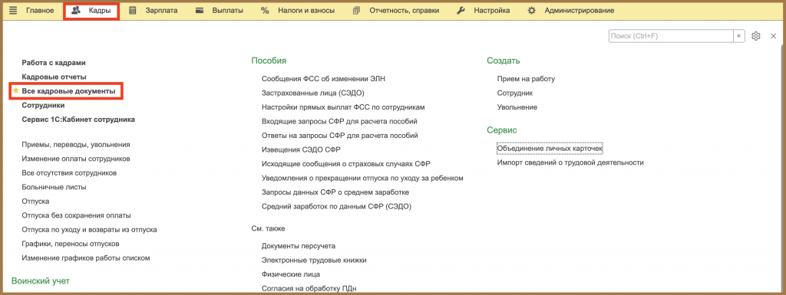Open Все кадровые документы
Viewport: 786px width, 295px height.
[x=68, y=91]
